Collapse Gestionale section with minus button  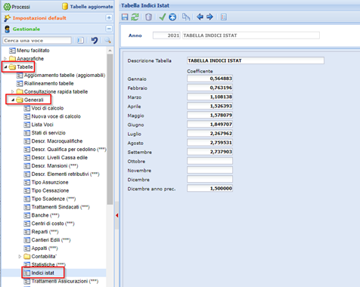109,29
